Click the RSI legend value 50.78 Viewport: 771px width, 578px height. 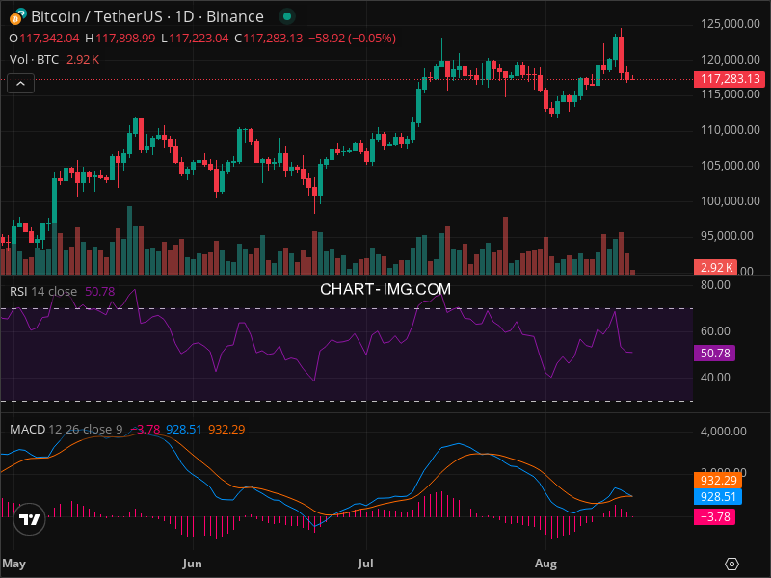point(100,292)
